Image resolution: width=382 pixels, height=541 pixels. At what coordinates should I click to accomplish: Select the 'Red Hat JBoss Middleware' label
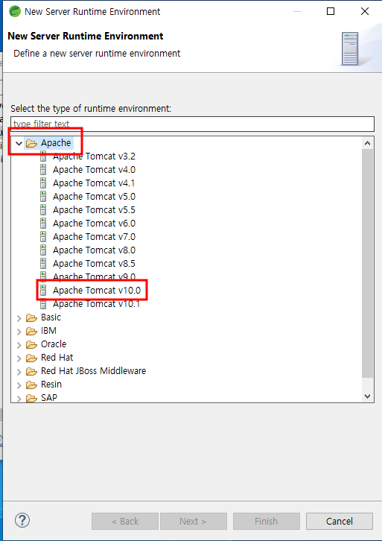(x=93, y=371)
